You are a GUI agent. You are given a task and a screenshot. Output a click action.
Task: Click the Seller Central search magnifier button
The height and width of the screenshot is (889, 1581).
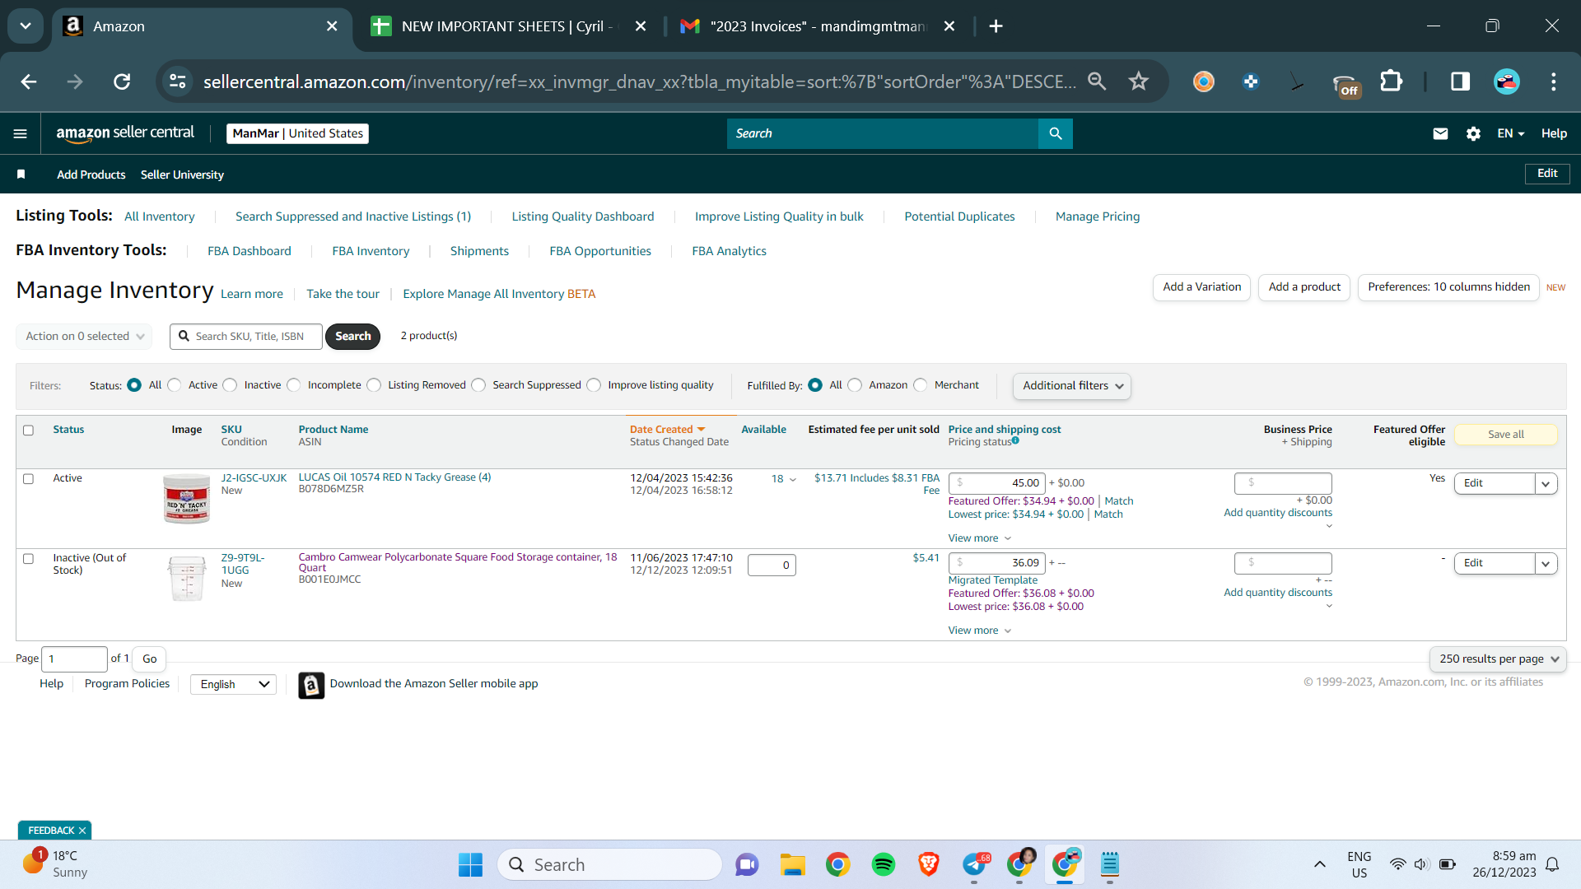(1056, 133)
